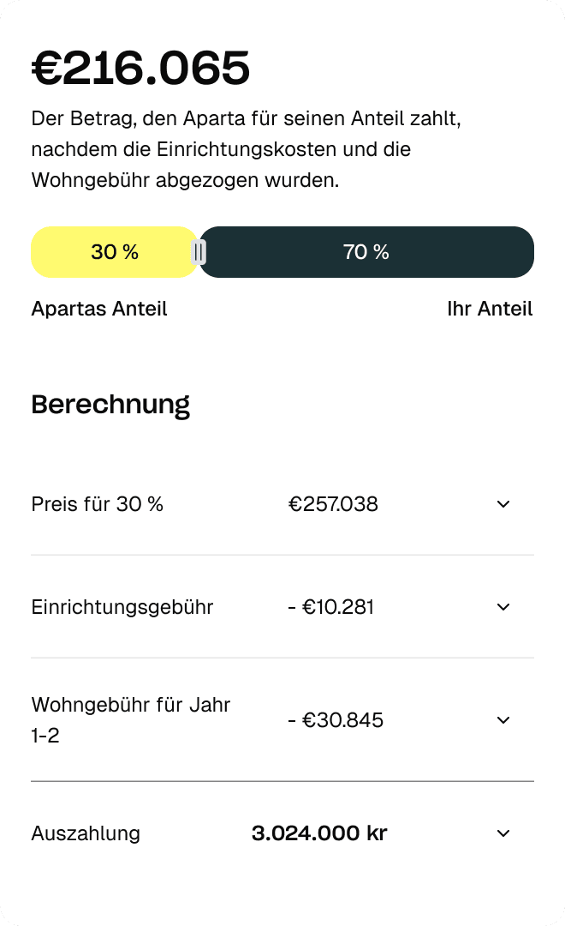Expand the Einrichtungsgebühr chevron arrow
This screenshot has height=926, width=565.
click(503, 607)
